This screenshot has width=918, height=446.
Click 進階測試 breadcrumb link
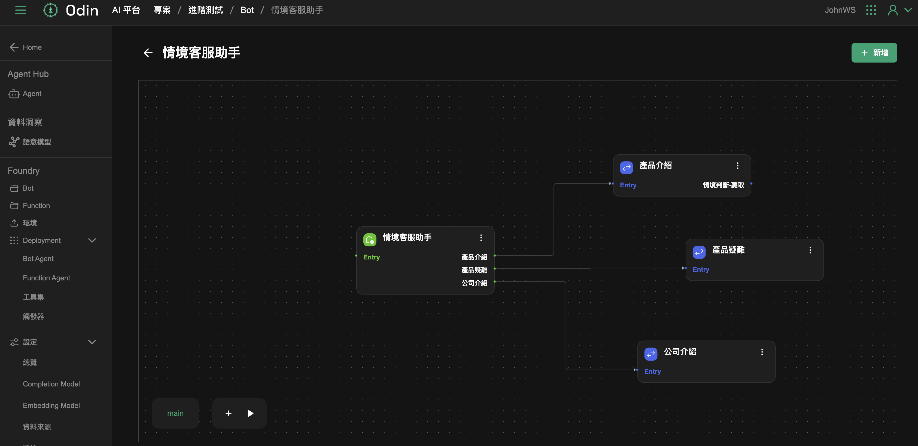[206, 10]
